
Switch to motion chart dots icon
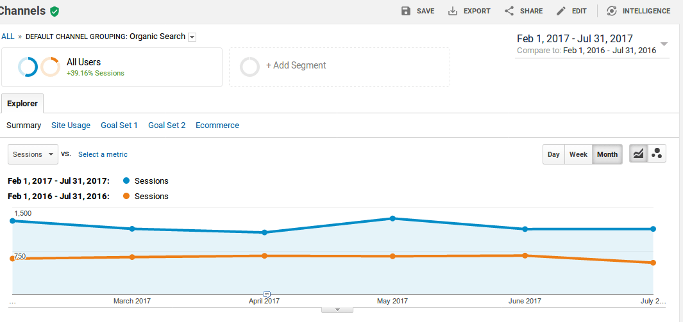[657, 154]
